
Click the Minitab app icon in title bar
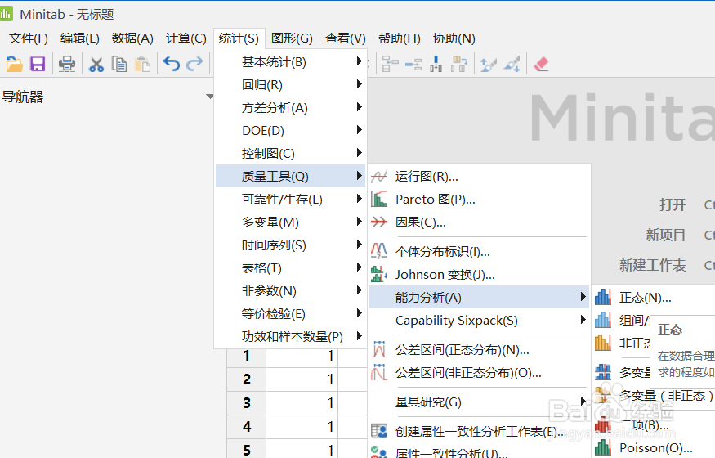click(6, 14)
